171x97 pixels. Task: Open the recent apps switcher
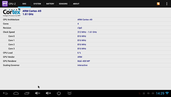pyautogui.click(x=27, y=93)
